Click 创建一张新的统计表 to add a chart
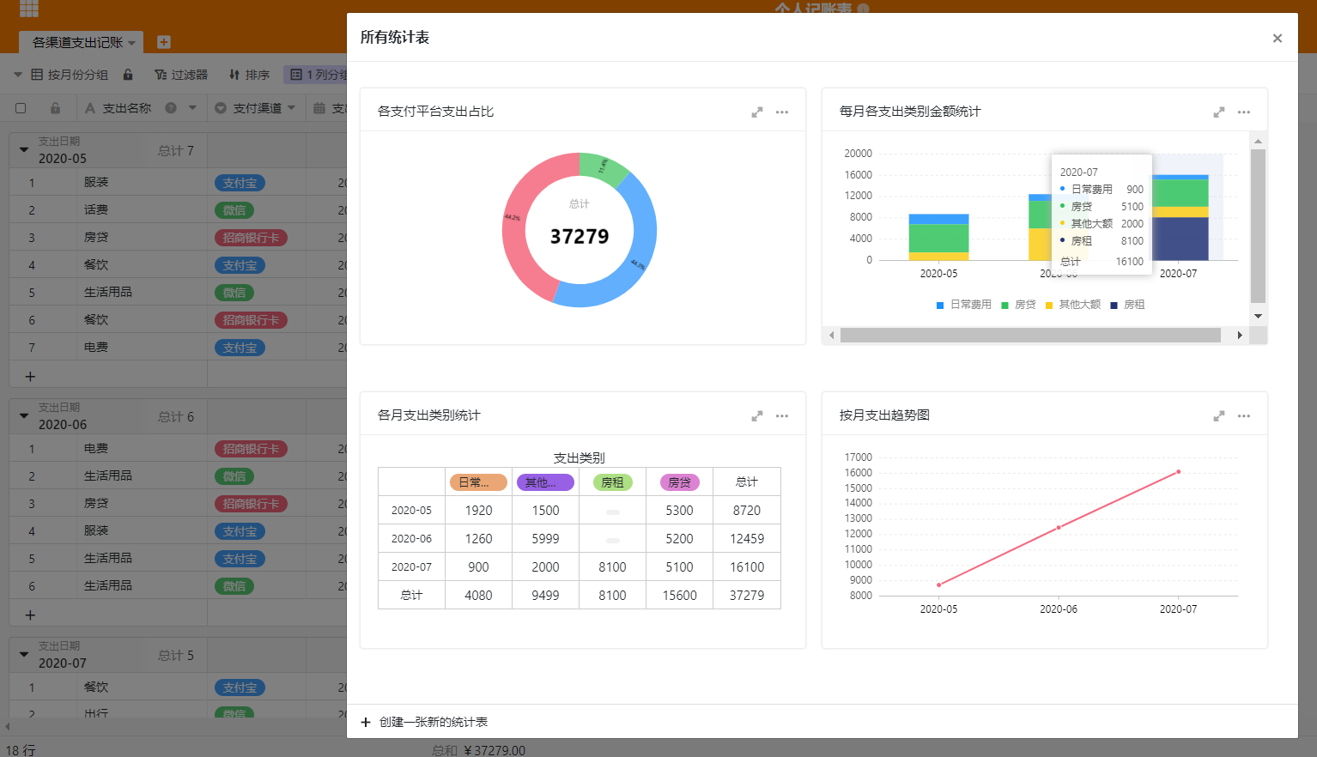 point(424,722)
